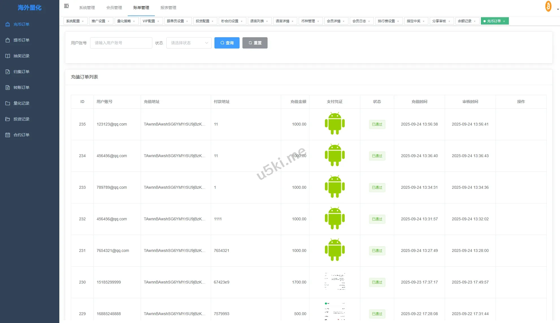Screen dimensions: 560x323
Task: Open 转账订单 sidebar item
Action: tap(21, 87)
